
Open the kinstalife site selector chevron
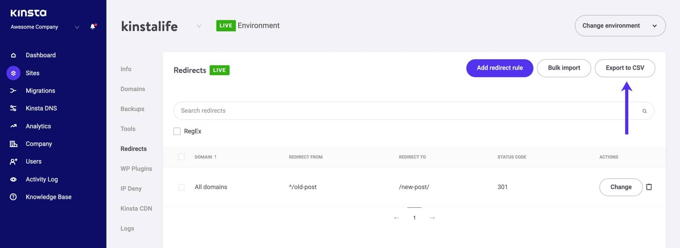[x=199, y=26]
